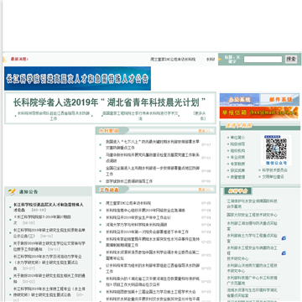Open the 科学技术委员会 link
302x302 pixels.
click(275, 170)
